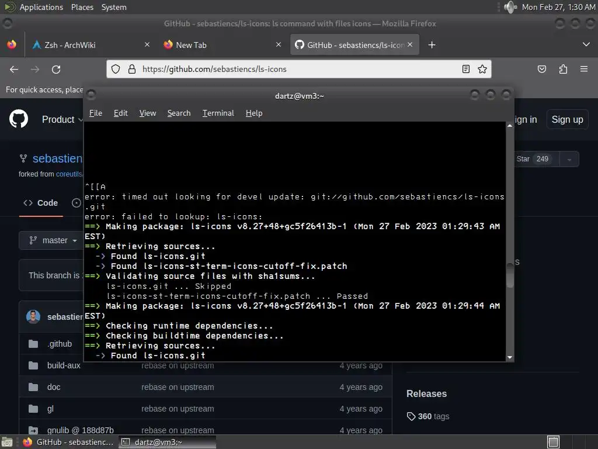Save page to Pocket
Screen dimensions: 598x449
[542, 69]
